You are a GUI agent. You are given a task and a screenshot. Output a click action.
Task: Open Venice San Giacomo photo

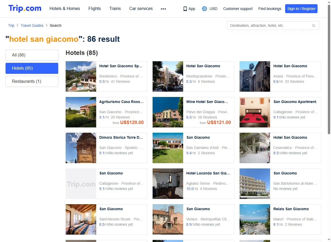tap(168, 219)
